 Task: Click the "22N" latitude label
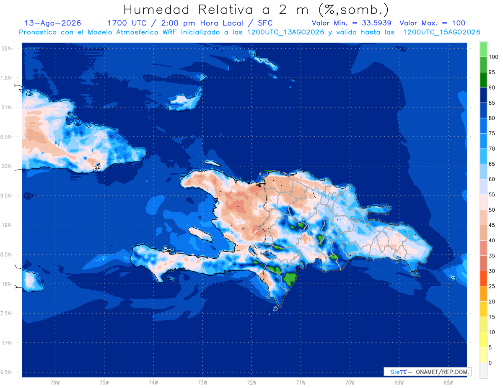6,49
